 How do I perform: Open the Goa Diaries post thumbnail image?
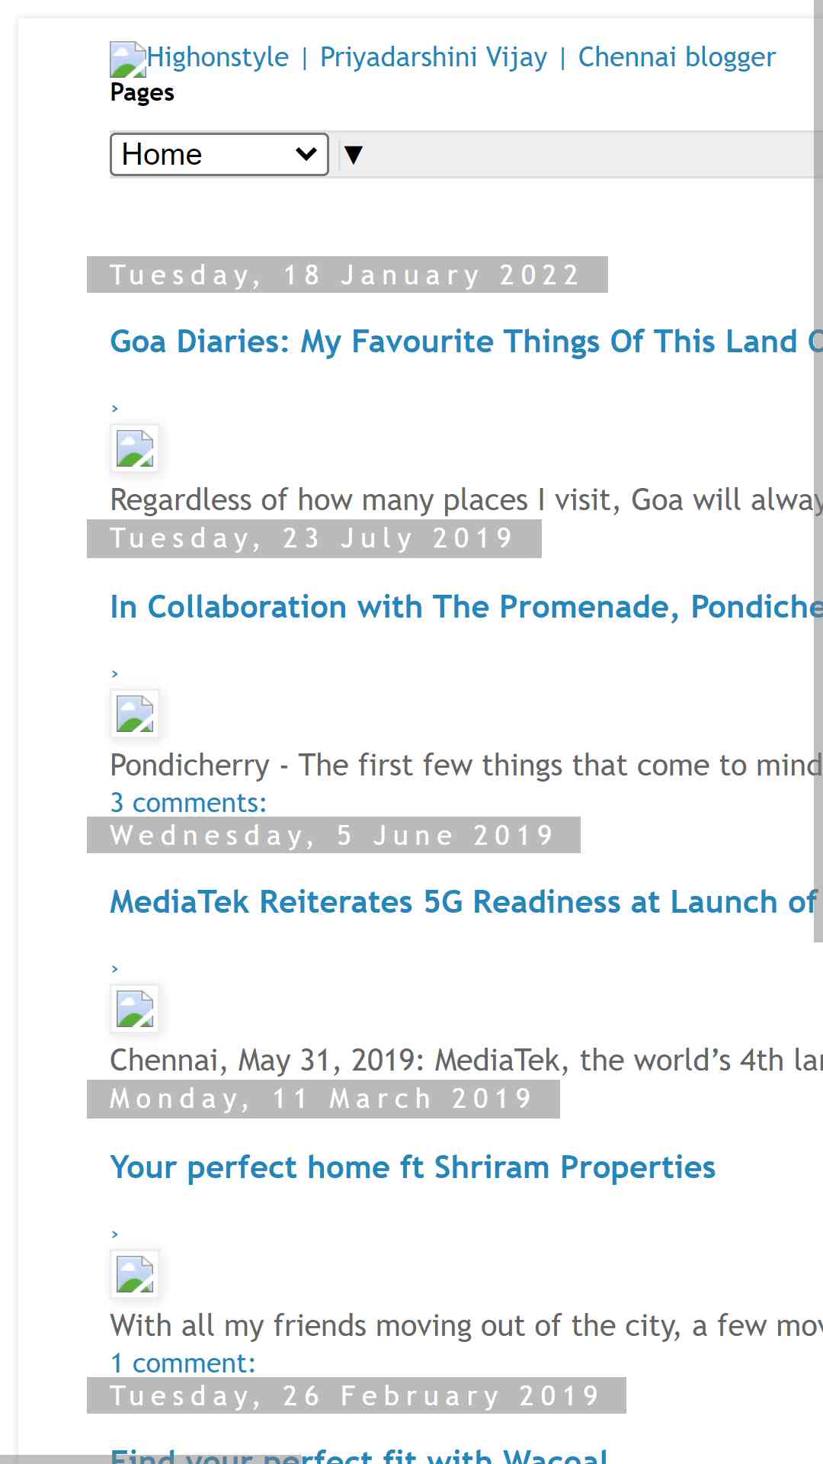[x=135, y=448]
